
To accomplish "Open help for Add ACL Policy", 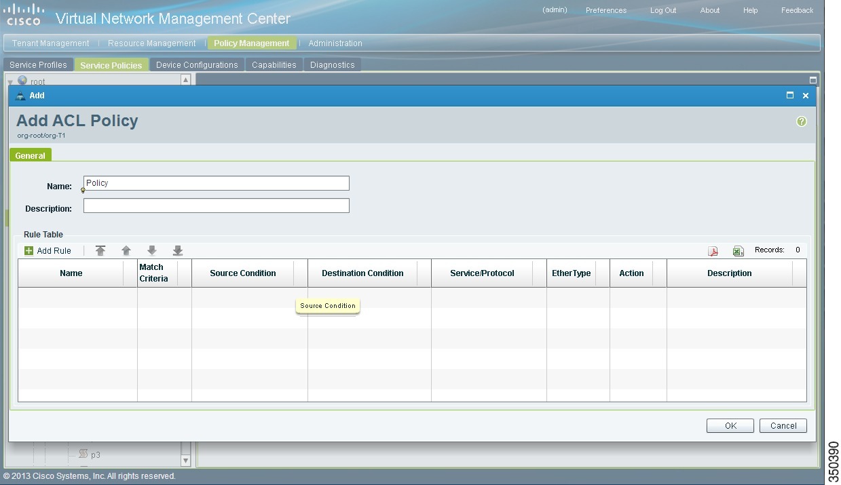I will pos(802,121).
